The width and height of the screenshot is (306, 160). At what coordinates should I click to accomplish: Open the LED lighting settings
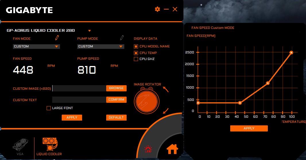(148, 149)
